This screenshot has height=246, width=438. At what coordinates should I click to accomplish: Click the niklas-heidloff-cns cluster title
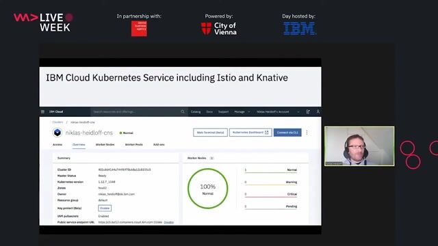[89, 133]
